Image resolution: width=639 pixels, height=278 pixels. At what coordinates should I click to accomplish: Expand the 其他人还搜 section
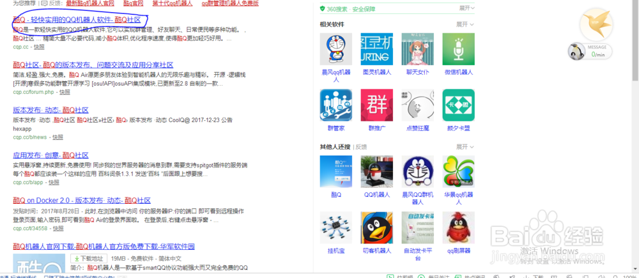pyautogui.click(x=465, y=147)
